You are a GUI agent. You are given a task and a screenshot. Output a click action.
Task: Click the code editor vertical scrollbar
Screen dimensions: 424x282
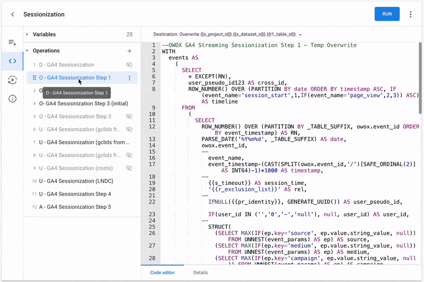tap(420, 78)
